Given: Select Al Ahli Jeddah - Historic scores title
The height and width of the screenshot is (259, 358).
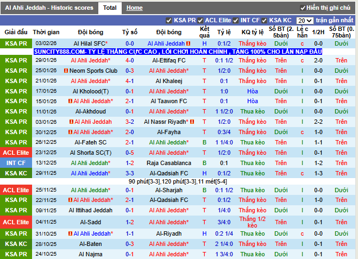Looking at the screenshot, I should pyautogui.click(x=49, y=8).
